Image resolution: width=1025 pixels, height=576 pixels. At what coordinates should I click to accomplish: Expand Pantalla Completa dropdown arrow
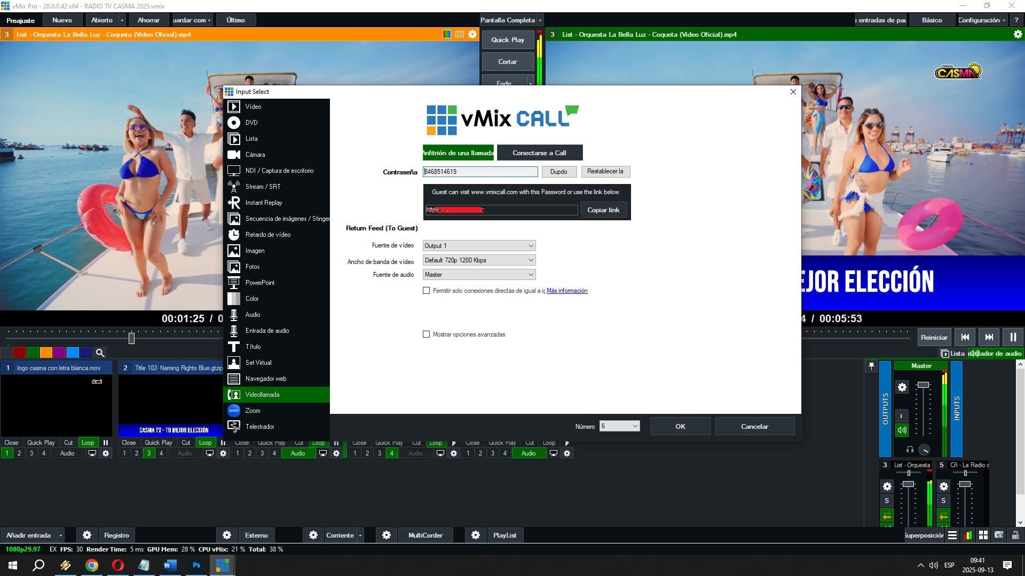tap(540, 20)
